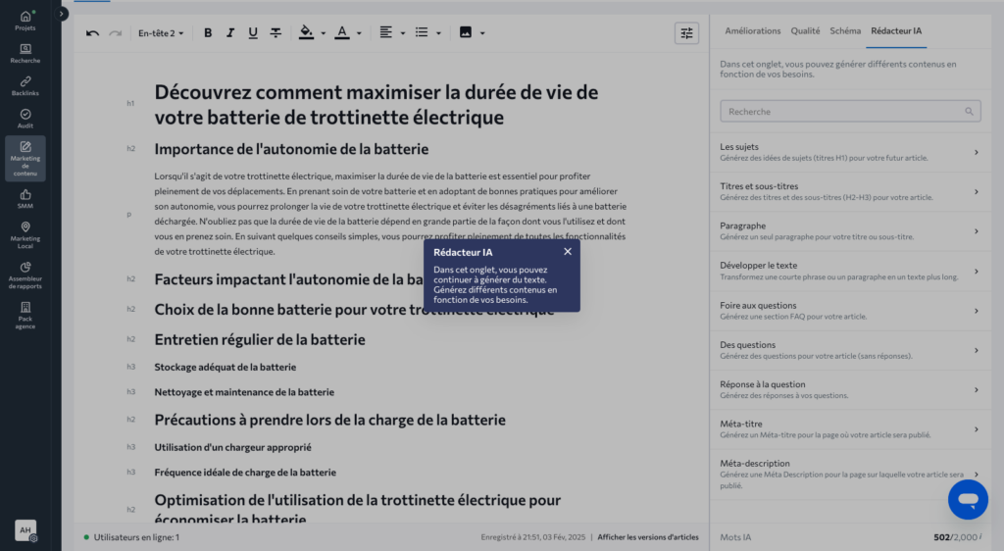Screen dimensions: 1004x551
Task: Redo the last edit
Action: pyautogui.click(x=116, y=33)
